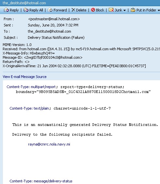
Task: Click the X-OriginalArrivalTime header line
Action: coord(74,66)
